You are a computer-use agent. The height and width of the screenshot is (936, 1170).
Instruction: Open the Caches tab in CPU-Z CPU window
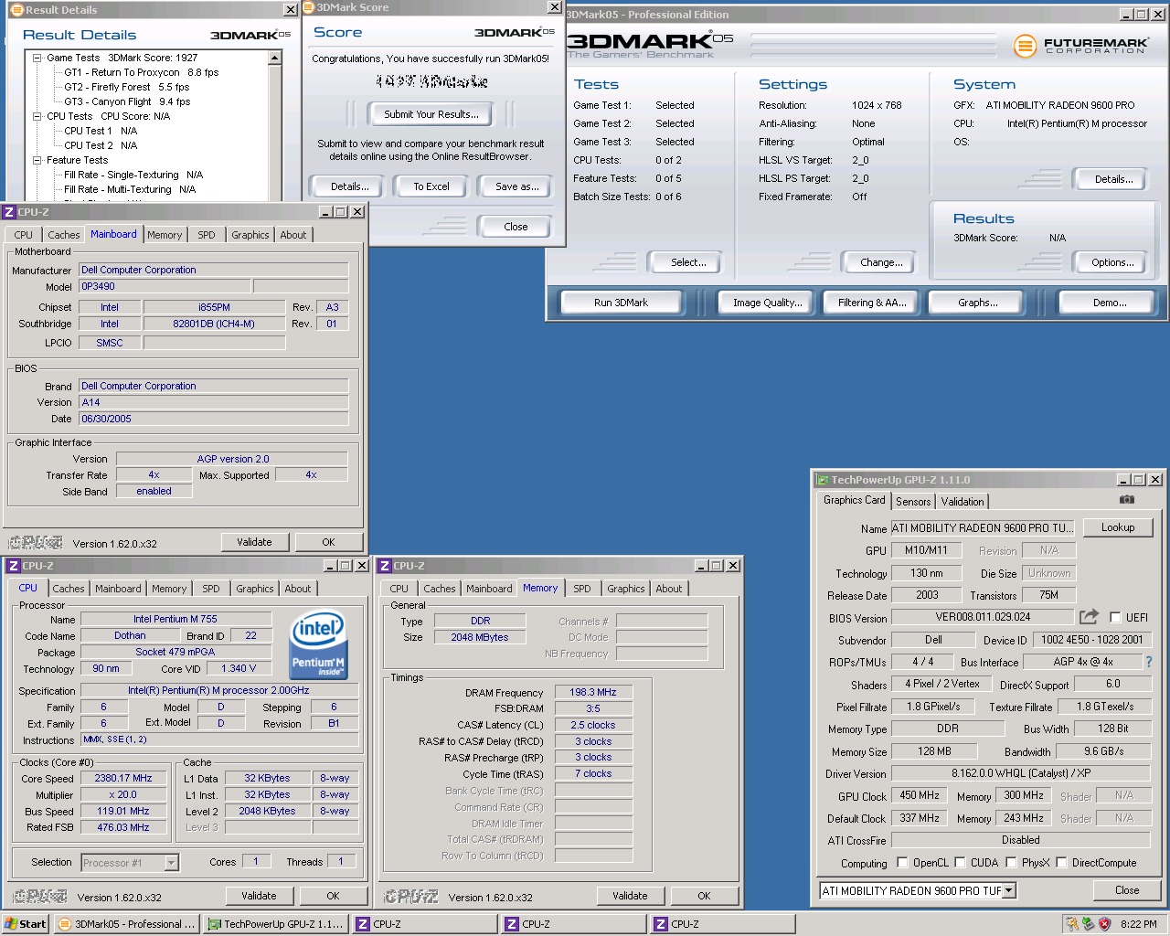pyautogui.click(x=68, y=589)
